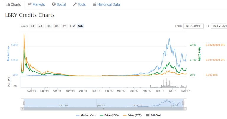This screenshot has width=227, height=119.
Task: Click the Jan '17 x-axis label
Action: (x=96, y=91)
